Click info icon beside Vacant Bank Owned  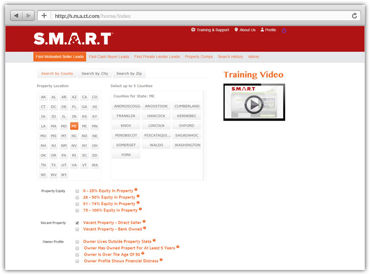[x=145, y=227]
